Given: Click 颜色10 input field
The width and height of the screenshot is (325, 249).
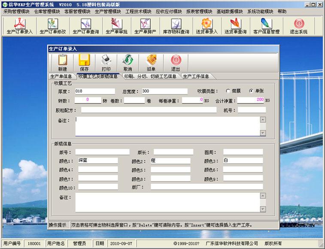Looking at the screenshot, I should 98,187.
